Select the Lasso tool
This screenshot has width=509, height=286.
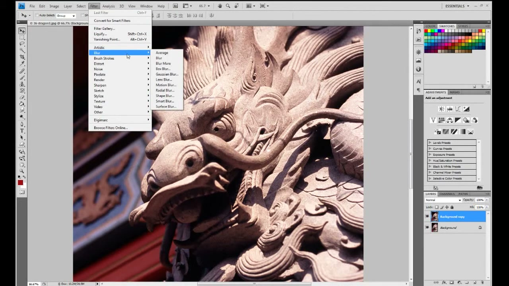click(x=22, y=44)
